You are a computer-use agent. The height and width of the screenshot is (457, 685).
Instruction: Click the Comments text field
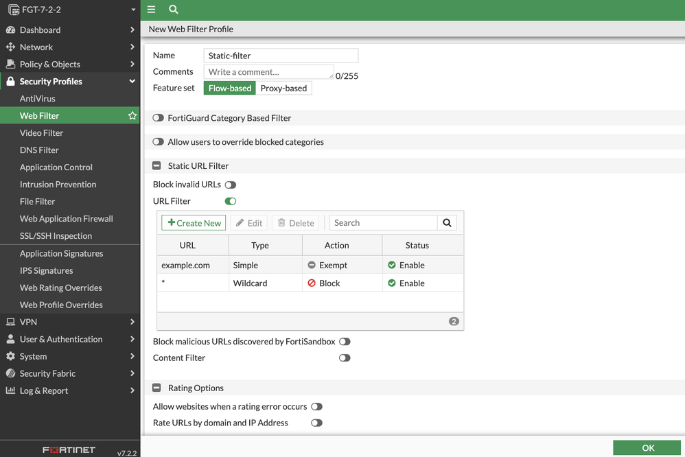[268, 72]
